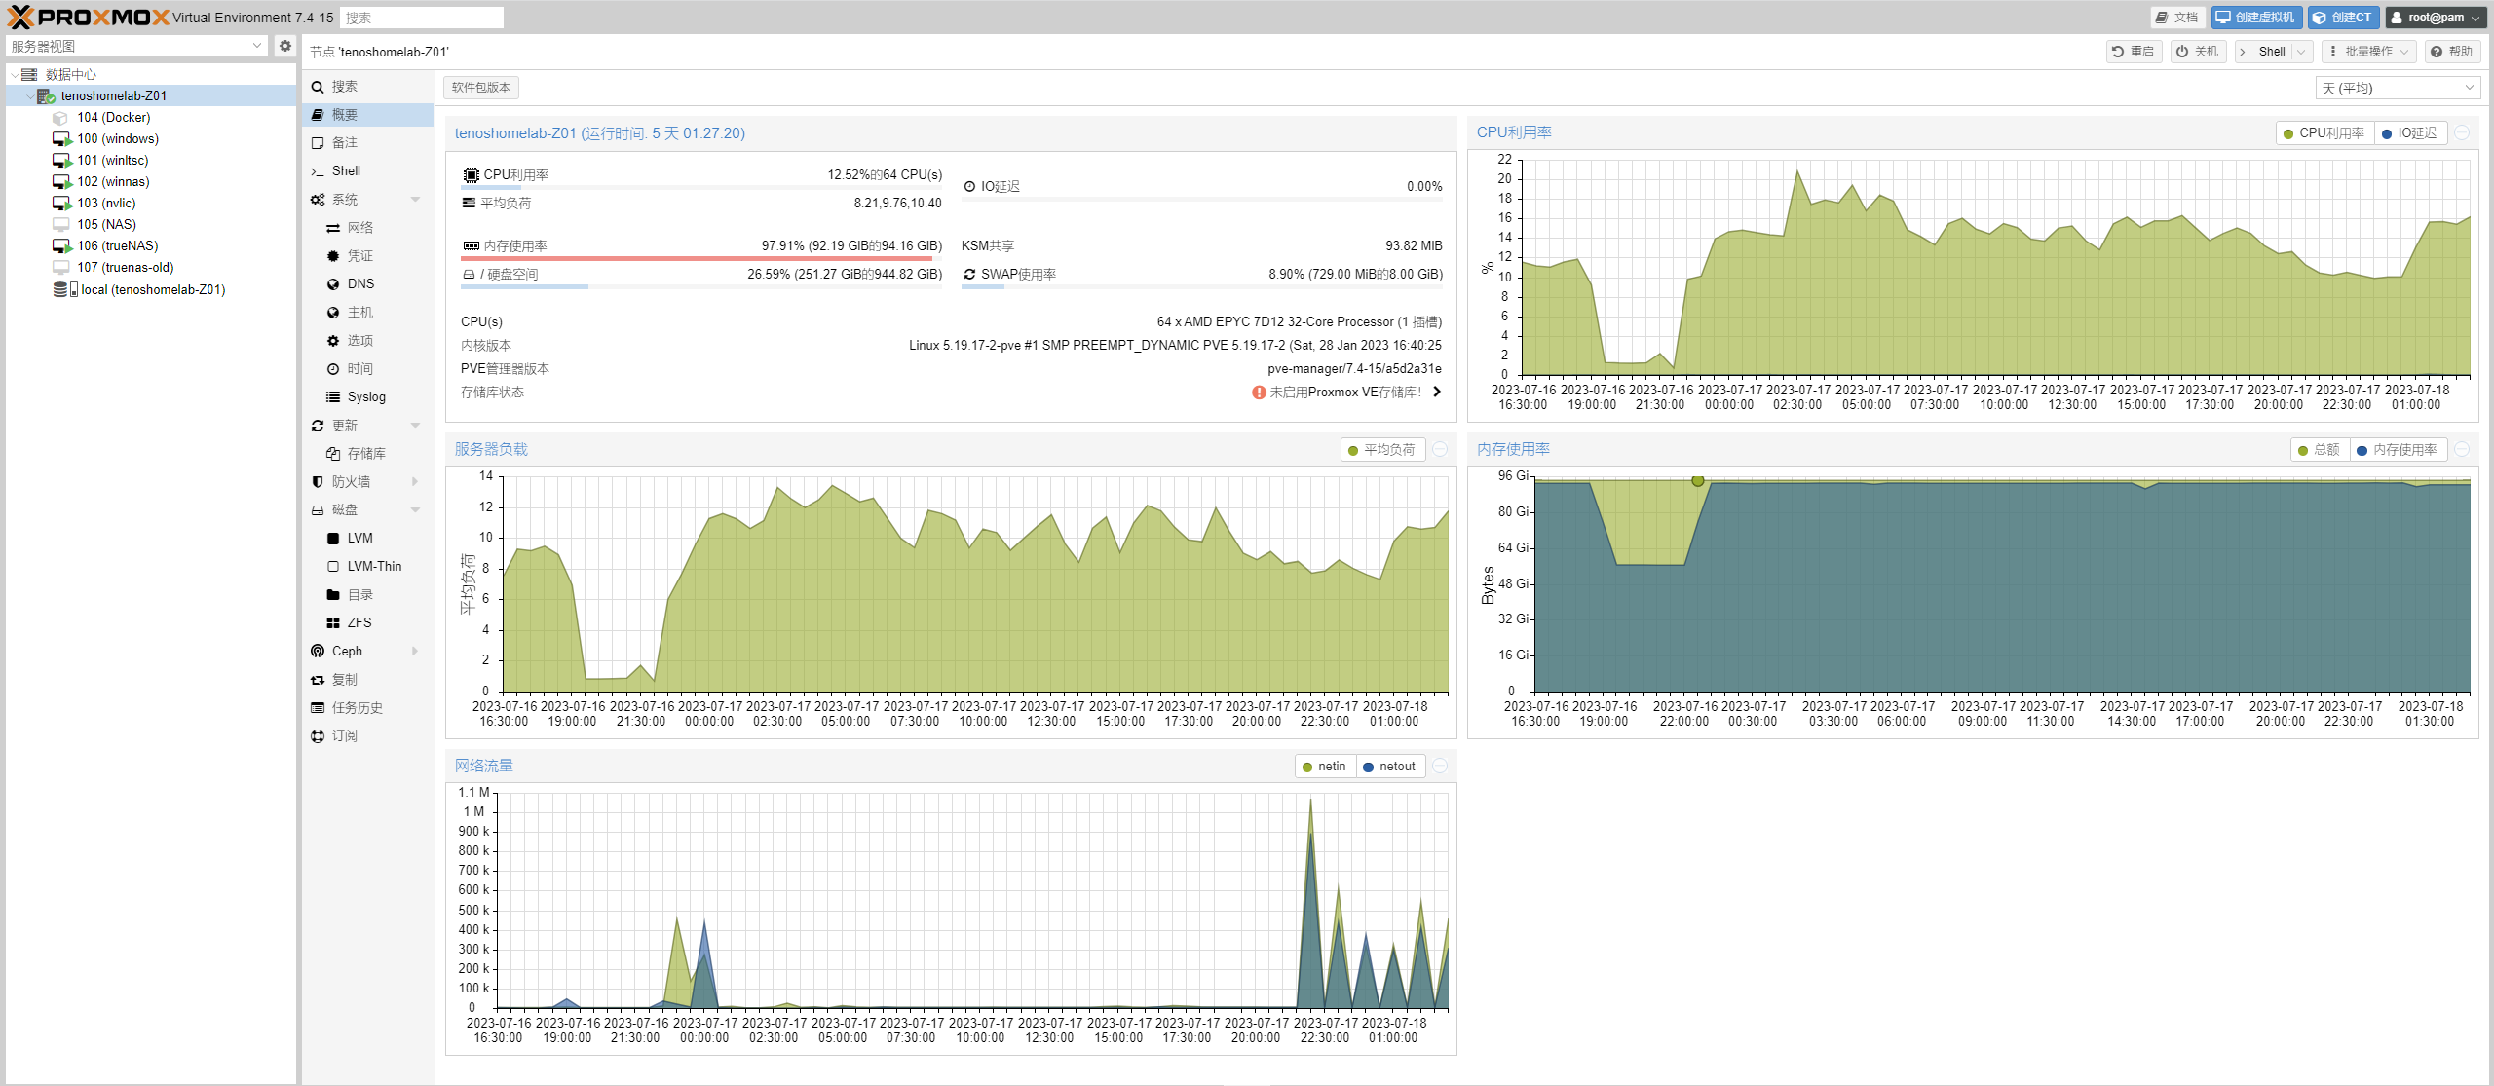
Task: Click the SWAP使用率 progress bar
Action: tap(1202, 287)
